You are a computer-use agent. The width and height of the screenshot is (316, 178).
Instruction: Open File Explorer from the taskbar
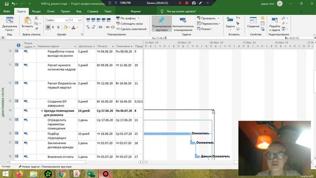(x=34, y=174)
